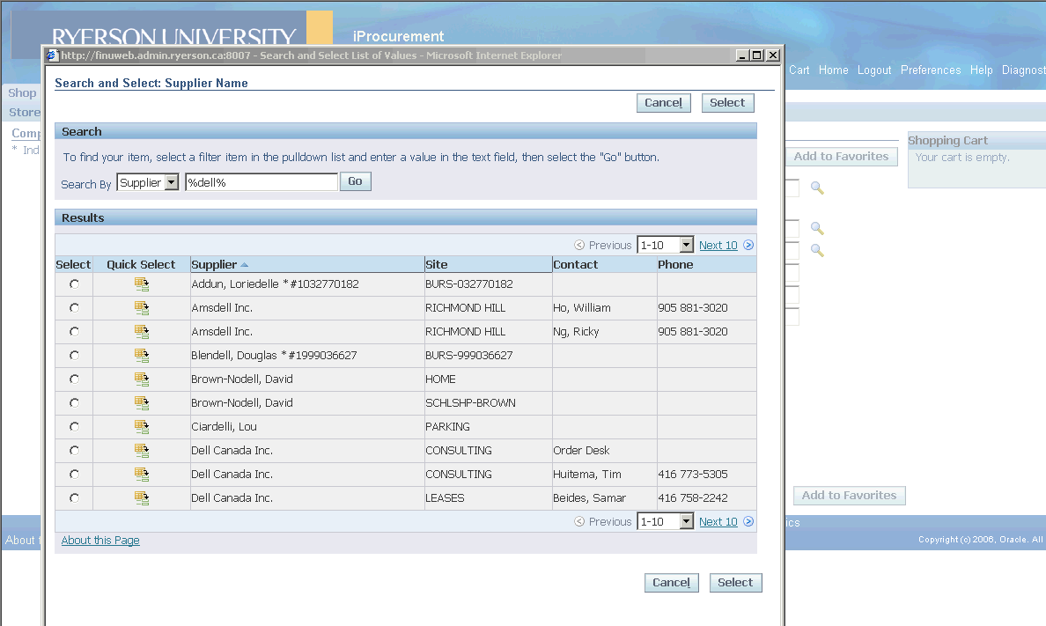Screen dimensions: 1046x626
Task: Open the Search By Supplier dropdown
Action: click(x=171, y=182)
